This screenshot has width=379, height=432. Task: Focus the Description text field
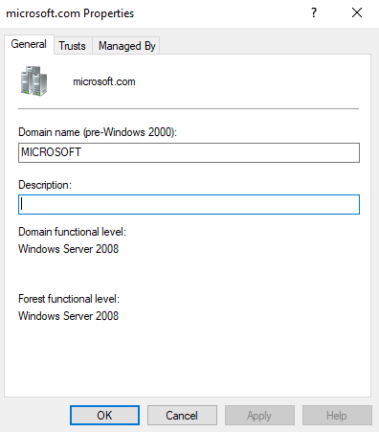189,204
